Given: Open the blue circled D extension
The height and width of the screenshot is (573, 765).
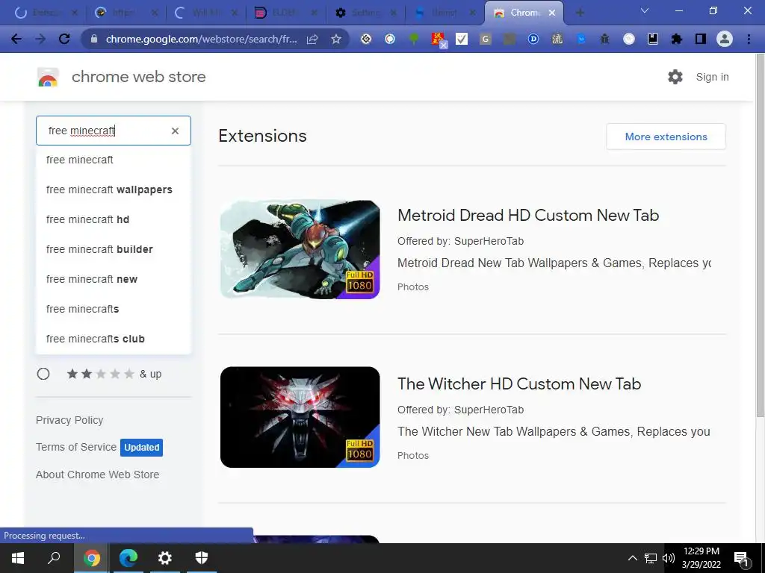Looking at the screenshot, I should [533, 39].
